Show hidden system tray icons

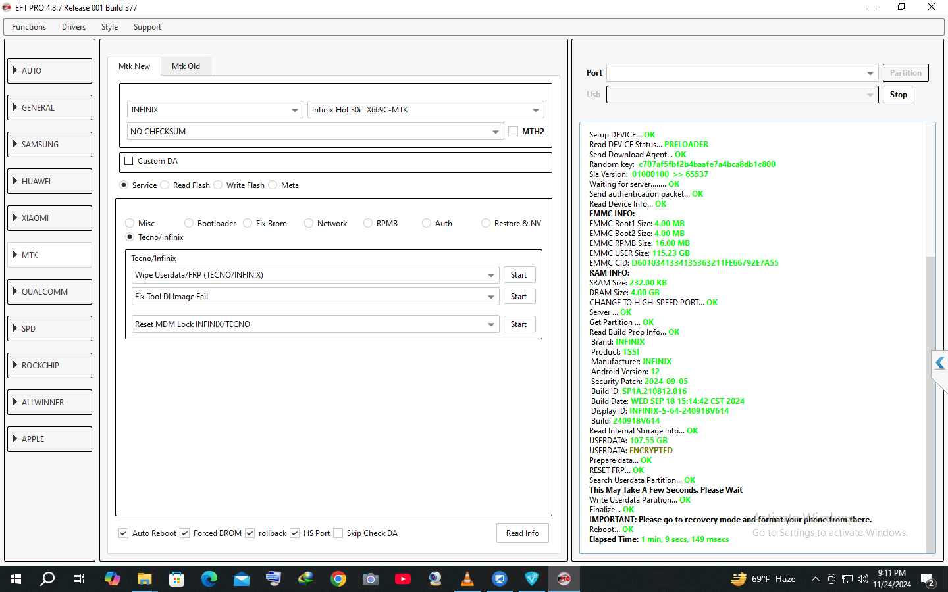pyautogui.click(x=815, y=579)
